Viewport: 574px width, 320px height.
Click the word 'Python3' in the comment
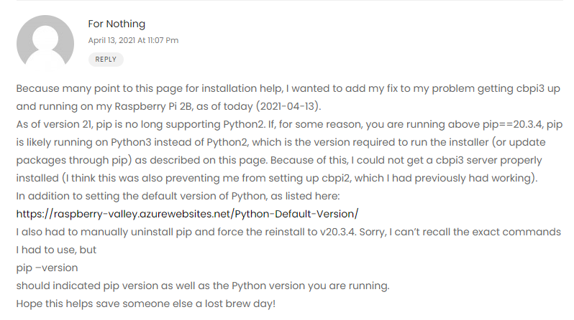pos(131,142)
